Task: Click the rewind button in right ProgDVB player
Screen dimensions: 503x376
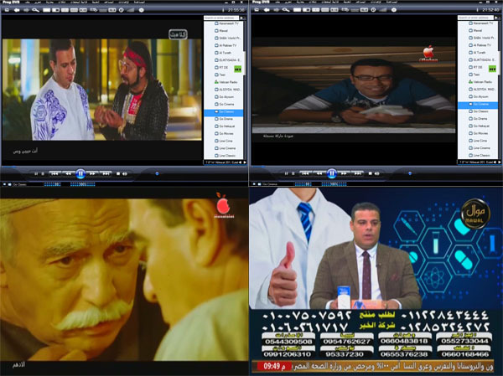Action: pyautogui.click(x=319, y=173)
